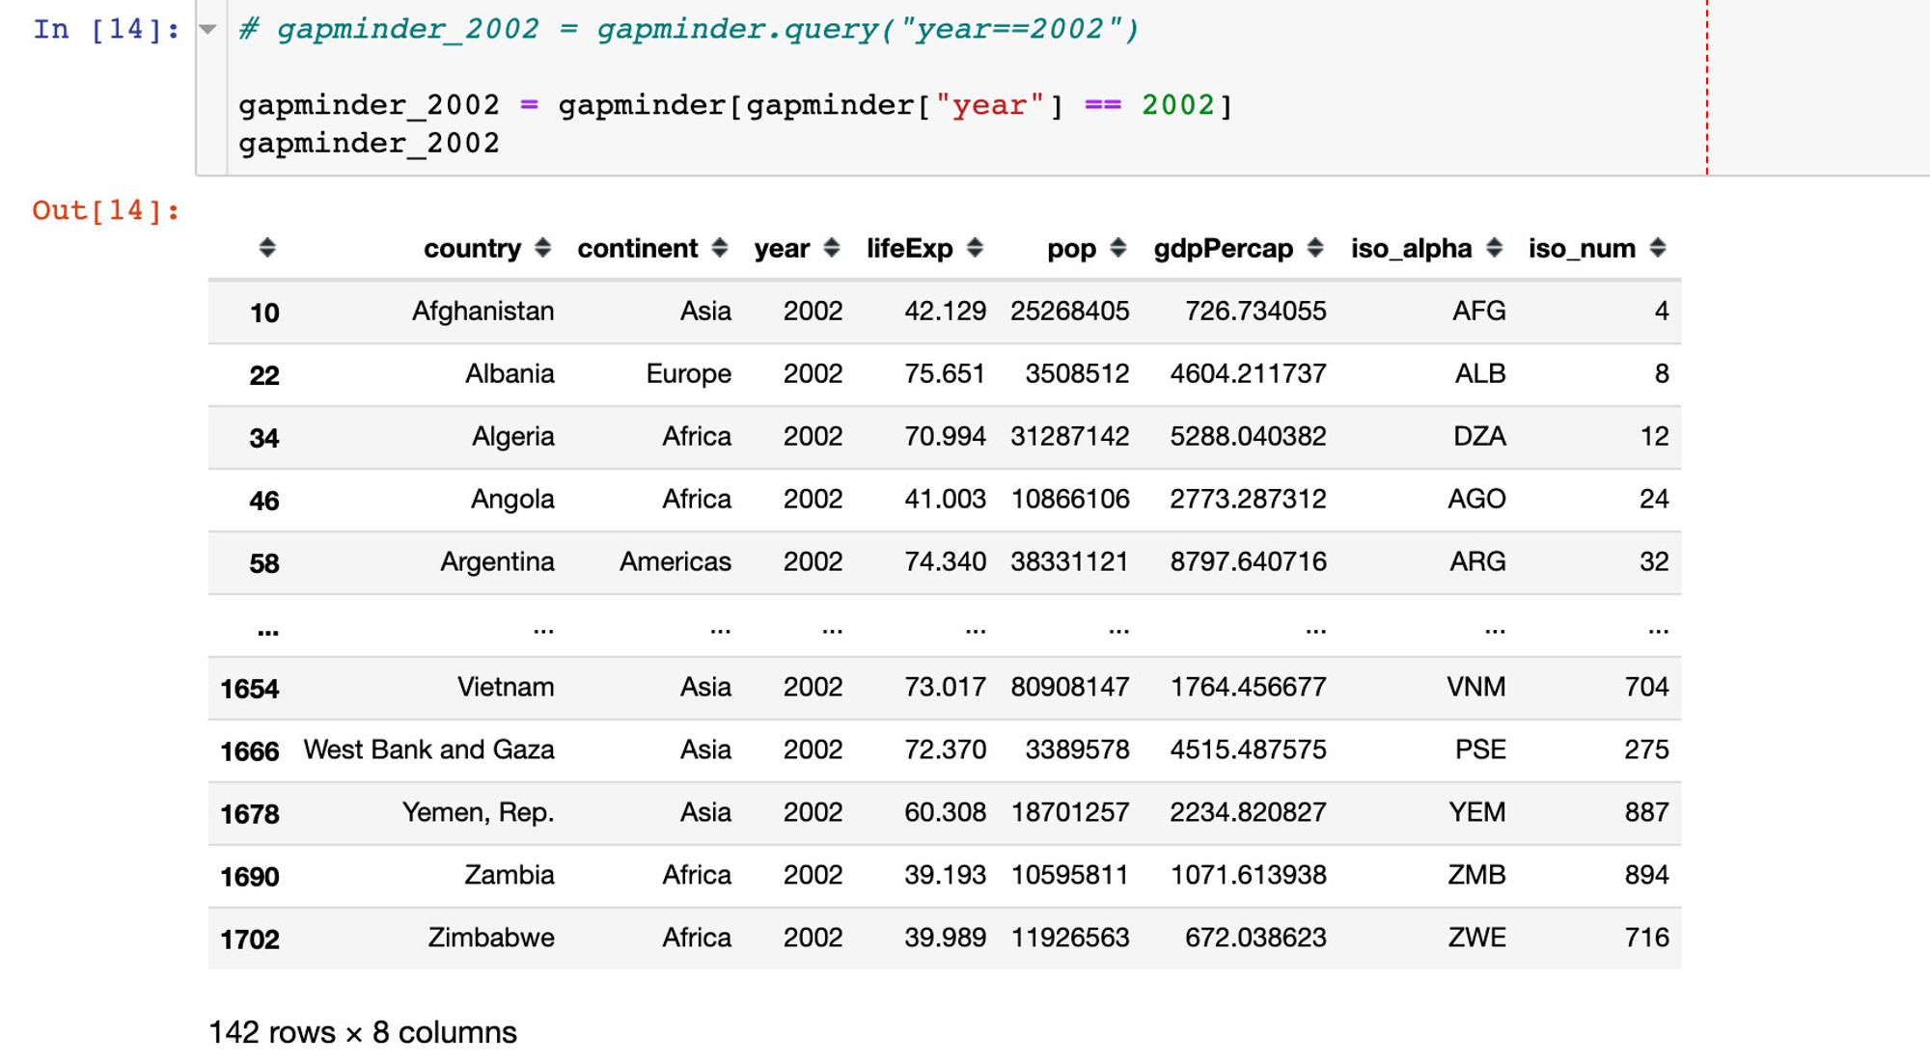Click row index 10
1930x1063 pixels.
tap(264, 313)
